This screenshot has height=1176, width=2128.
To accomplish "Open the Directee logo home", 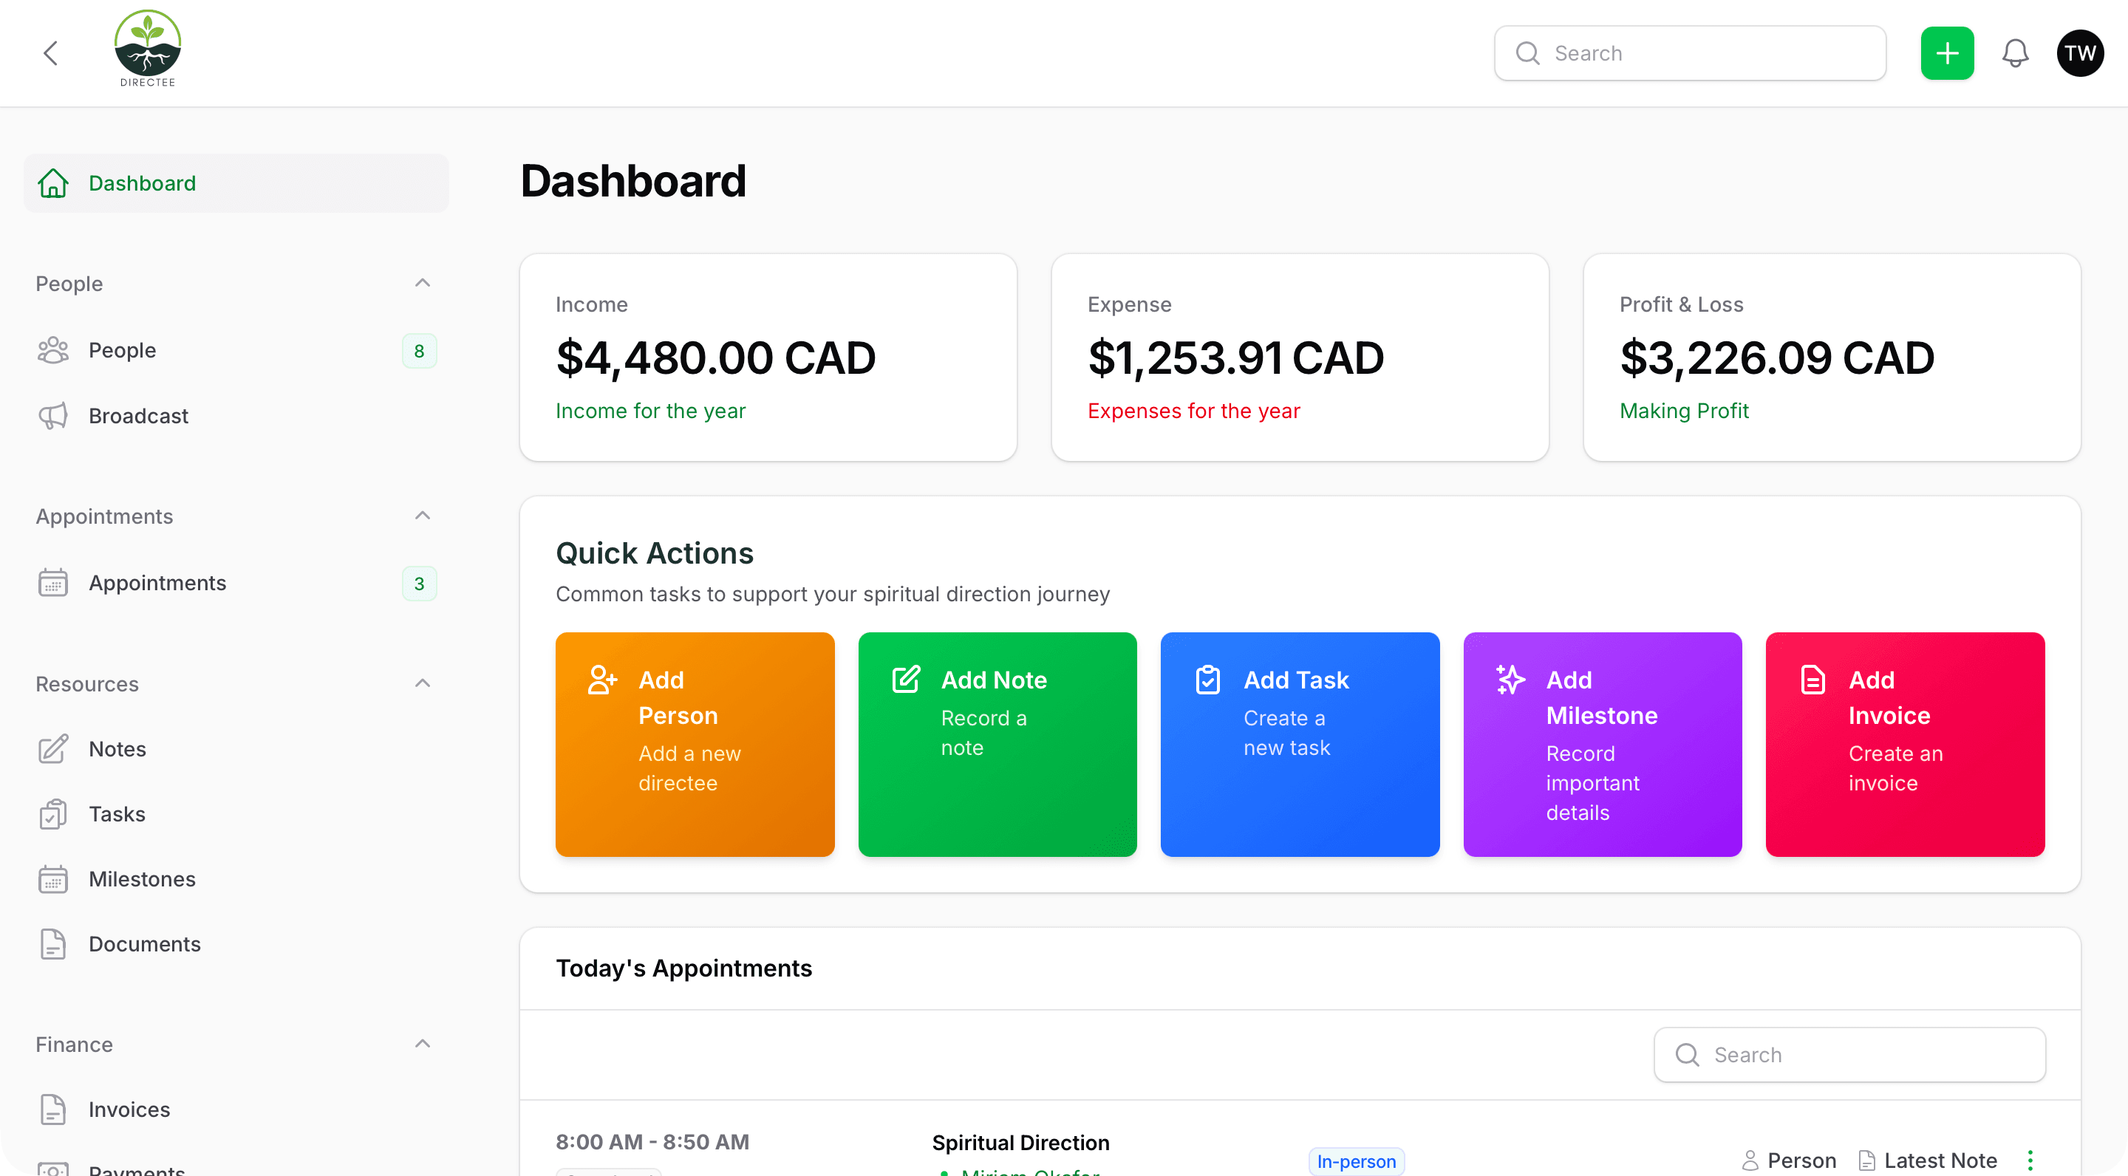I will click(147, 49).
